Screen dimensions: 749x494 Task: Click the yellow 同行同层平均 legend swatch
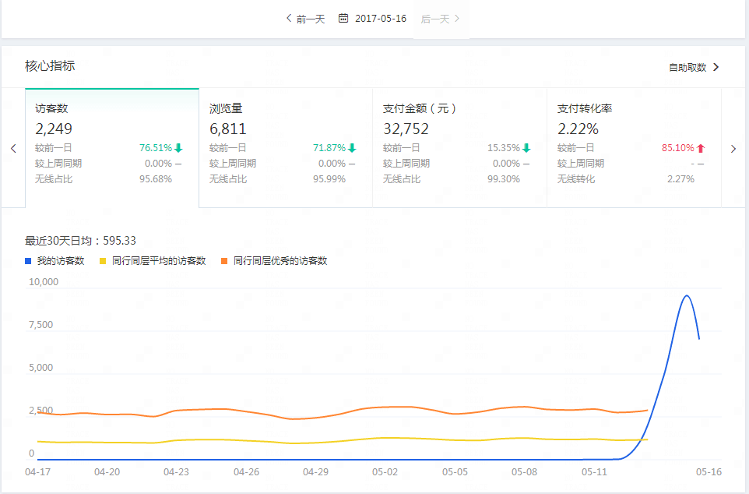[x=103, y=261]
